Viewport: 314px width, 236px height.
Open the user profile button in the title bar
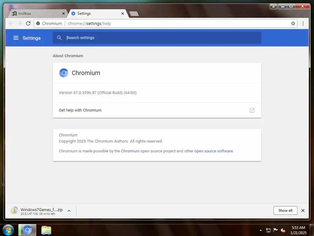tap(273, 6)
